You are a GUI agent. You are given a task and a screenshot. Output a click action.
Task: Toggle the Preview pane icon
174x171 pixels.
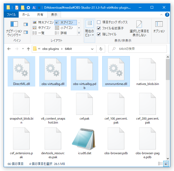point(26,24)
